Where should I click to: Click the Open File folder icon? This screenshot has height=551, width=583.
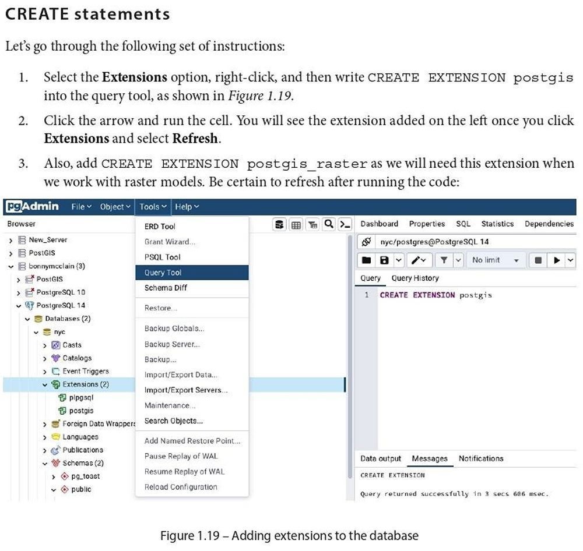pyautogui.click(x=366, y=260)
